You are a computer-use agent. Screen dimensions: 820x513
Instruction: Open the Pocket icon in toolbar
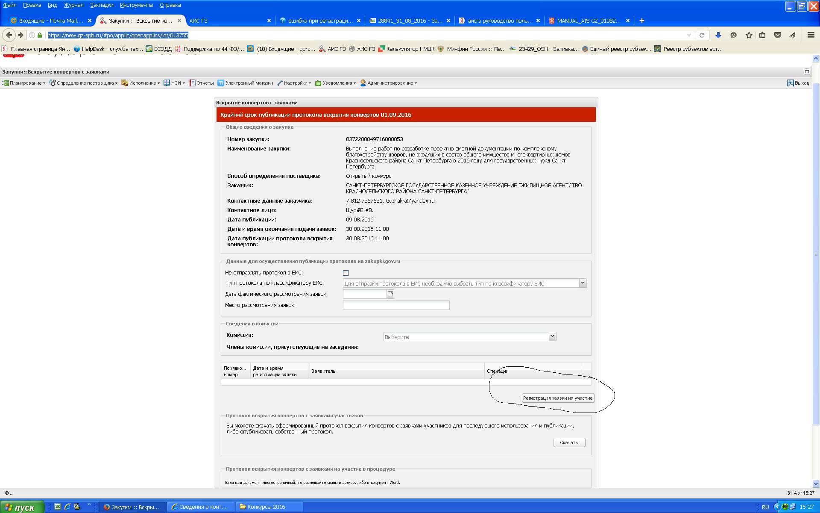pos(778,35)
